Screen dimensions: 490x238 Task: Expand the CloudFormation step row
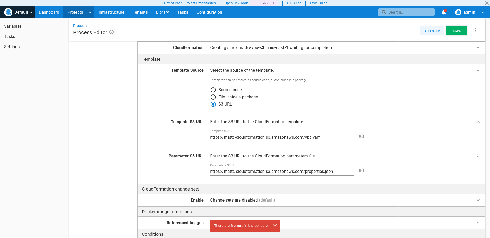(x=478, y=47)
